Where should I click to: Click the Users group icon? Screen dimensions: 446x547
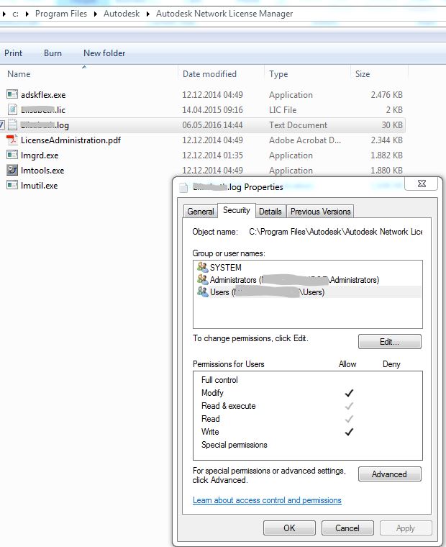pos(202,291)
